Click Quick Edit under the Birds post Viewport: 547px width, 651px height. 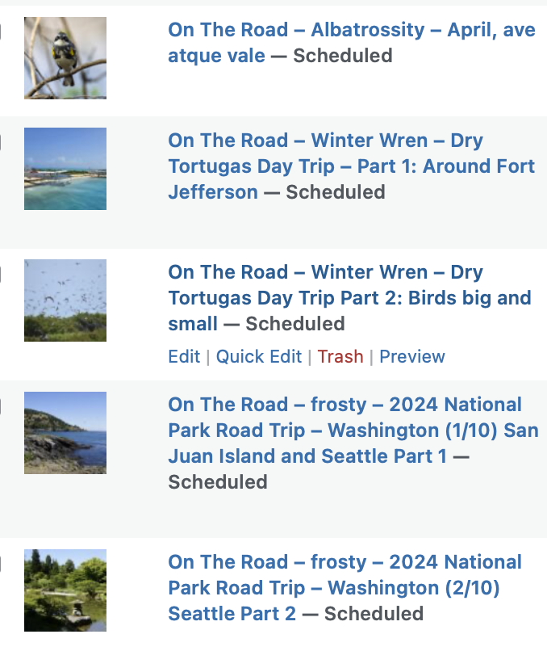(259, 357)
